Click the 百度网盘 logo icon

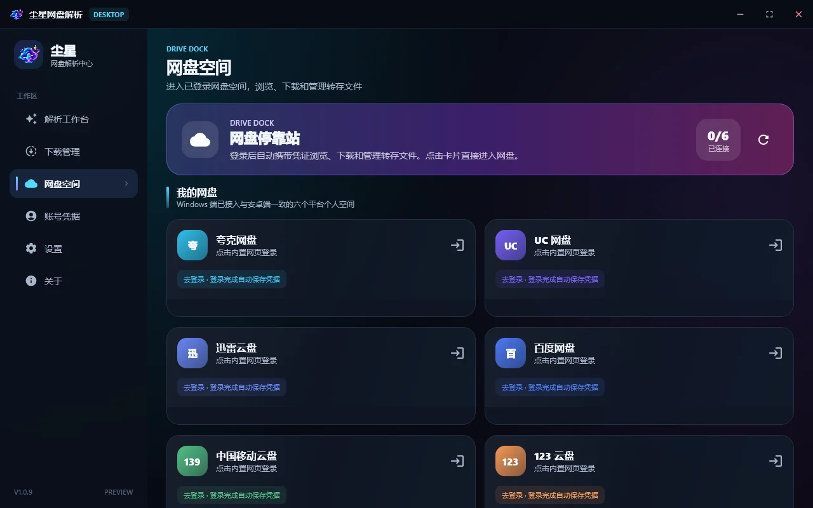[x=511, y=353]
